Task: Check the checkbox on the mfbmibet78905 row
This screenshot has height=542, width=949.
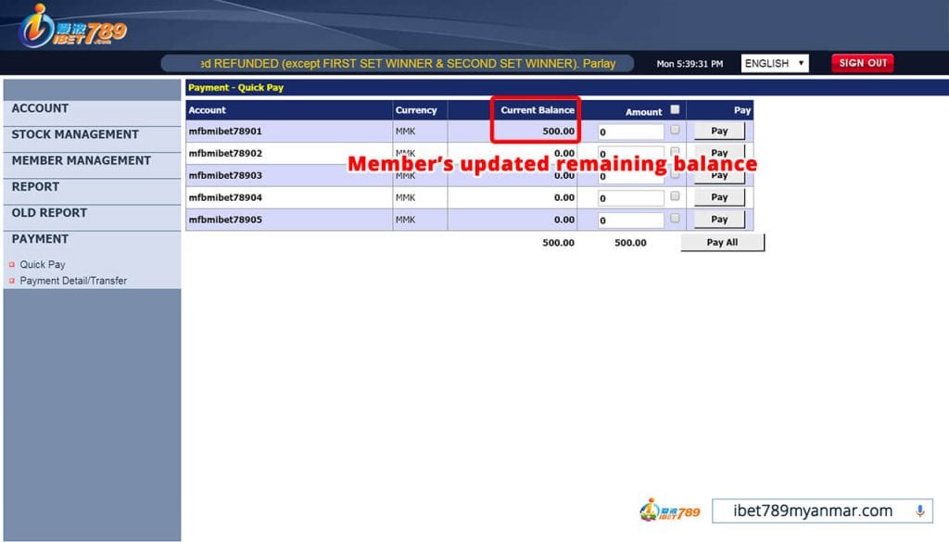Action: [676, 219]
